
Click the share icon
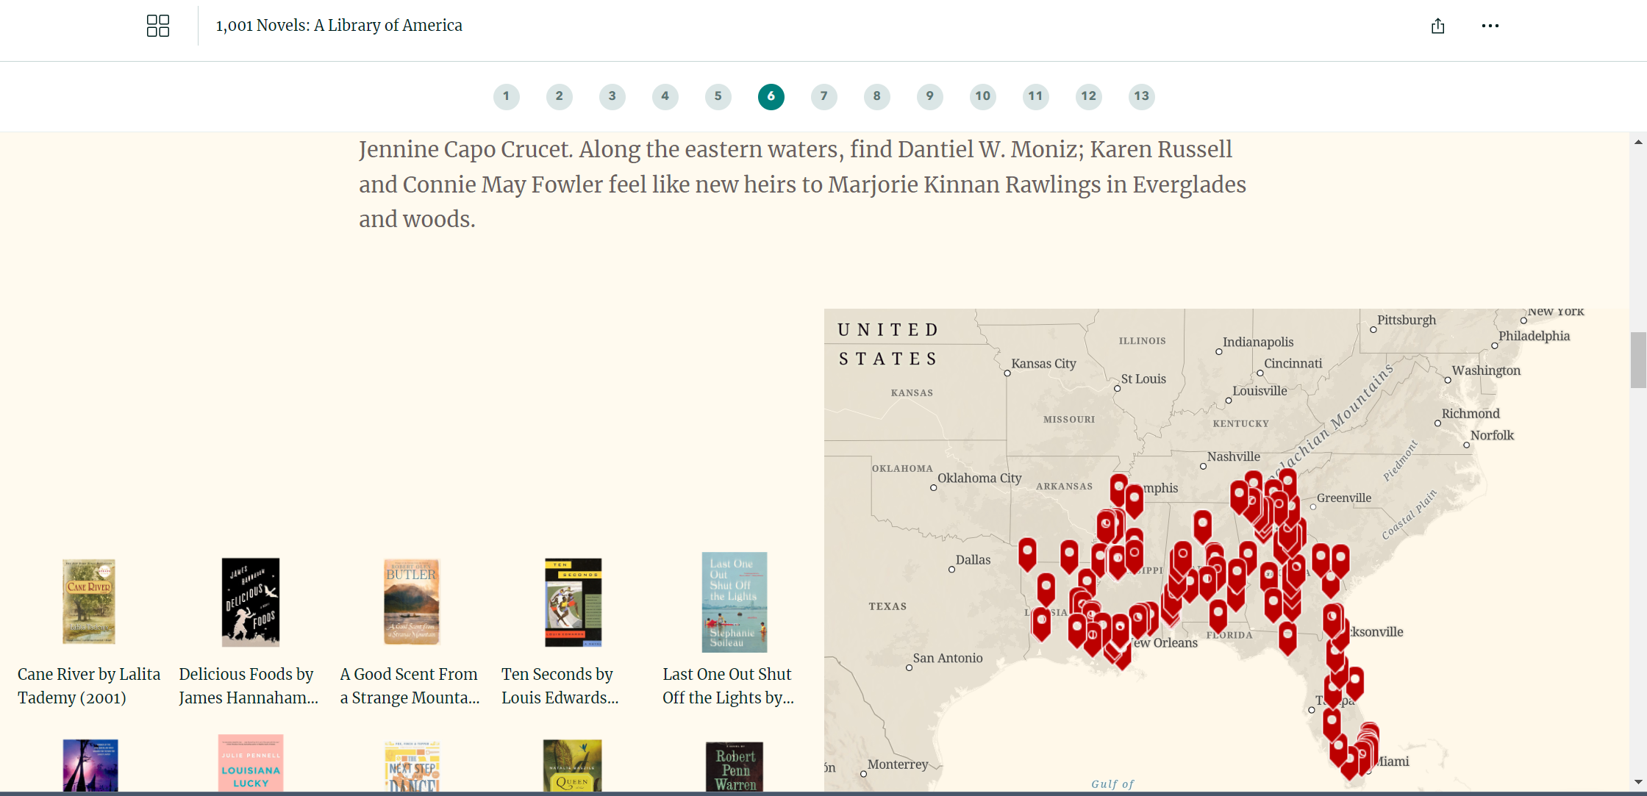point(1437,26)
